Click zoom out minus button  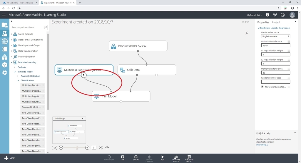click(x=61, y=148)
